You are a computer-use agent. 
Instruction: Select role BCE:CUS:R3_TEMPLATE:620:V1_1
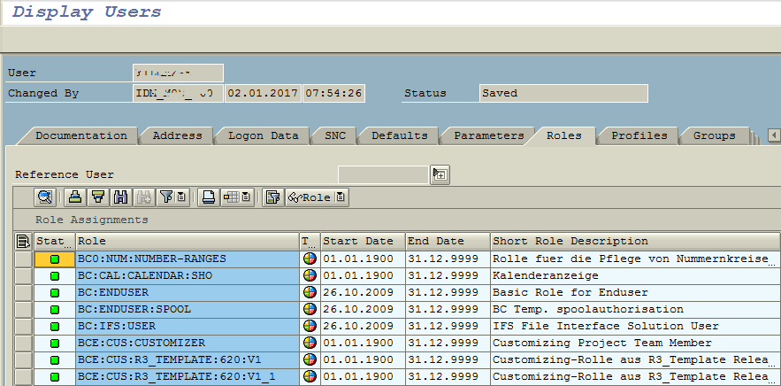click(x=188, y=376)
